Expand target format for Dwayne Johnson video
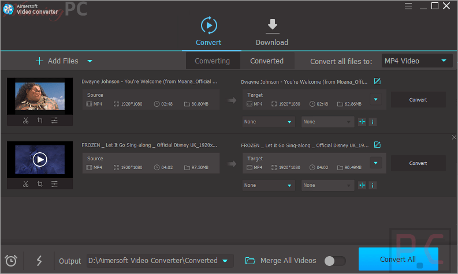 click(375, 99)
